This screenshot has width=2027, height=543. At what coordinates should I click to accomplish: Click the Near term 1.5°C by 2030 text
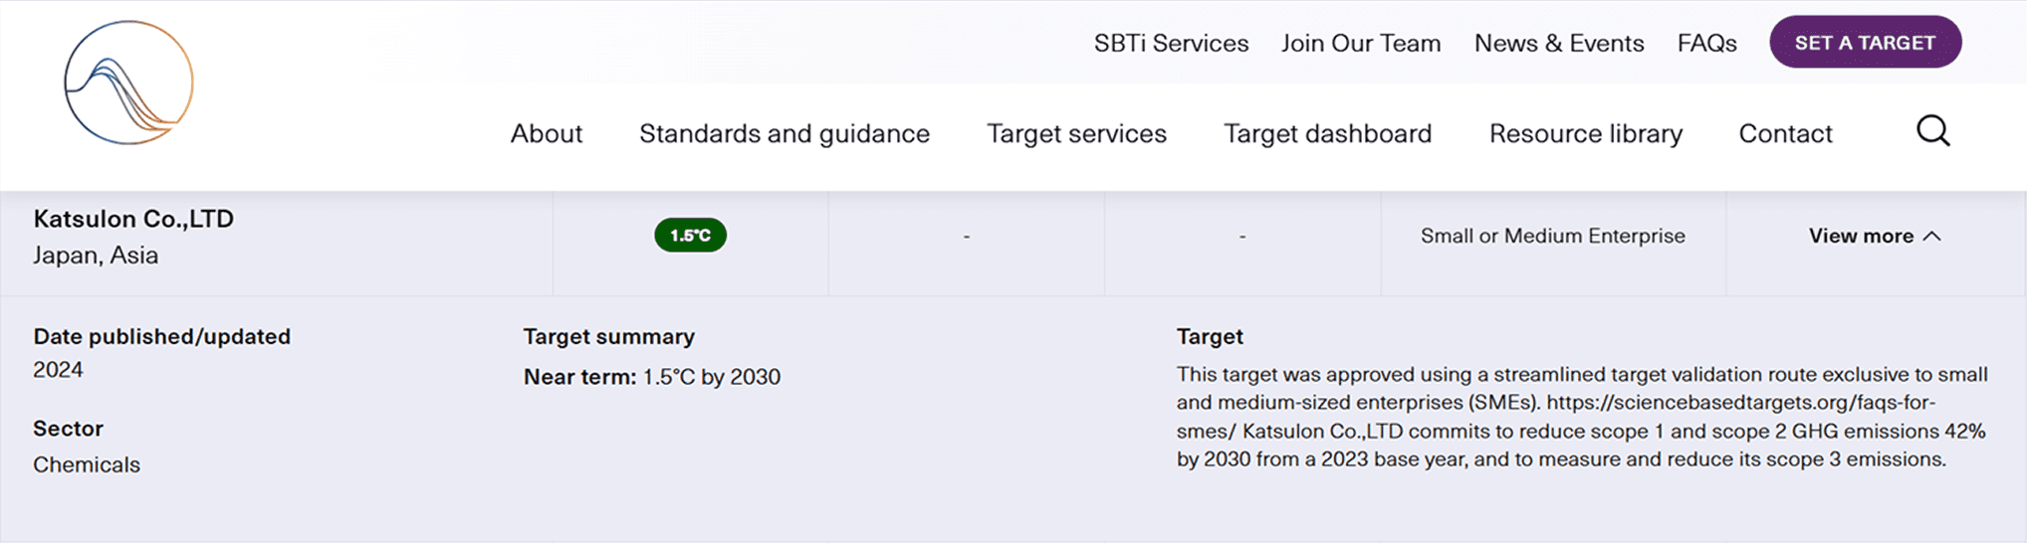tap(652, 377)
